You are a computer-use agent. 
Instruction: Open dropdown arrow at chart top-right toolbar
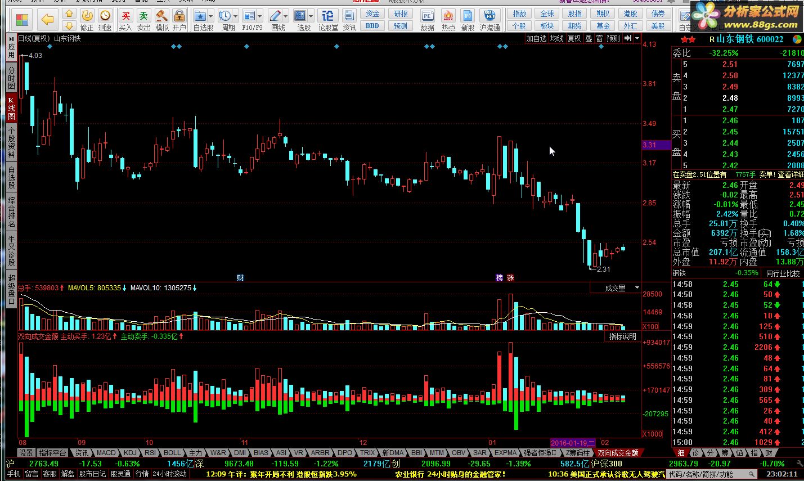[x=637, y=38]
